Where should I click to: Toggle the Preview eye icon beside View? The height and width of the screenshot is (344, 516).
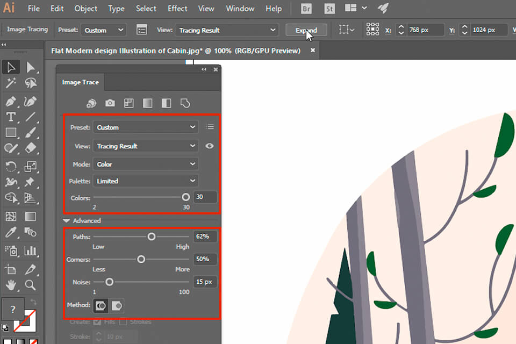click(210, 146)
